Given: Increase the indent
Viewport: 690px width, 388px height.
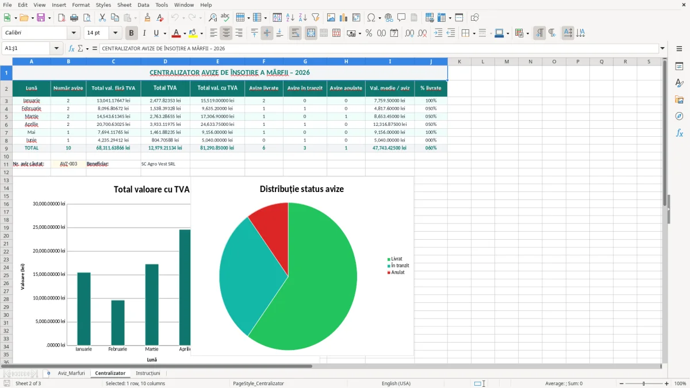Looking at the screenshot, I should [x=438, y=33].
